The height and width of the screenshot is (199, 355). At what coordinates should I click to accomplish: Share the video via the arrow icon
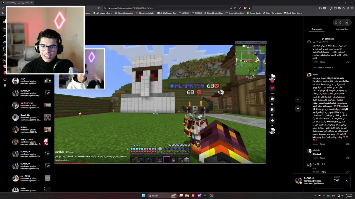pos(272,120)
